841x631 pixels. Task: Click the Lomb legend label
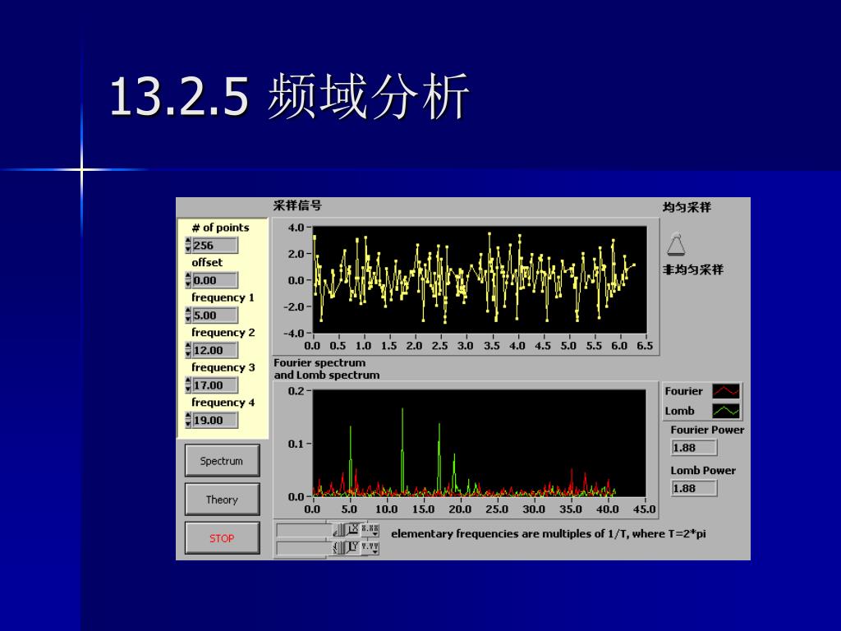[679, 411]
